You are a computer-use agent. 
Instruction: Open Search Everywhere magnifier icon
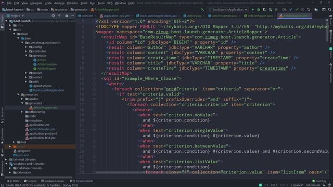coord(329,9)
